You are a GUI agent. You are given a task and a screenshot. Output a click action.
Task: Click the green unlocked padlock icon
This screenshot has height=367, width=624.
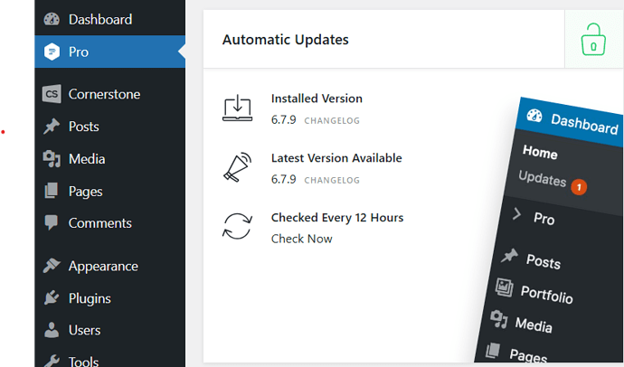pos(593,41)
